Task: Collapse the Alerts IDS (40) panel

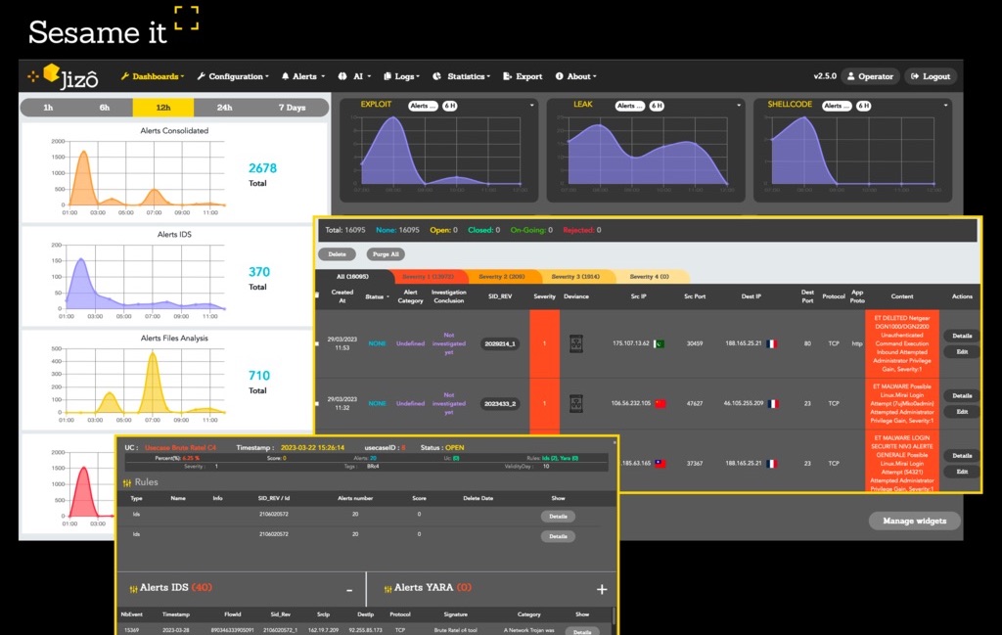Action: tap(349, 590)
